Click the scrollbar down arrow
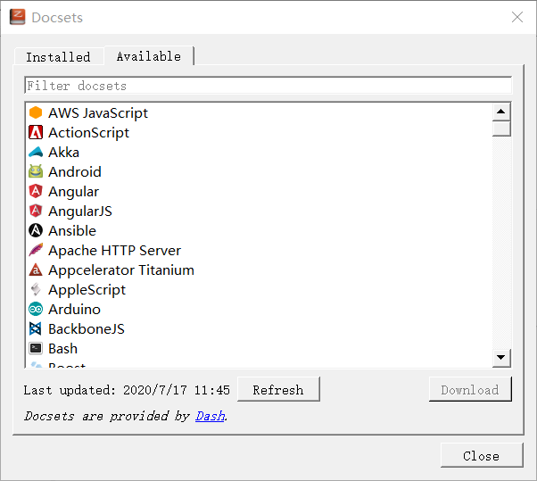Image resolution: width=537 pixels, height=481 pixels. [x=501, y=358]
